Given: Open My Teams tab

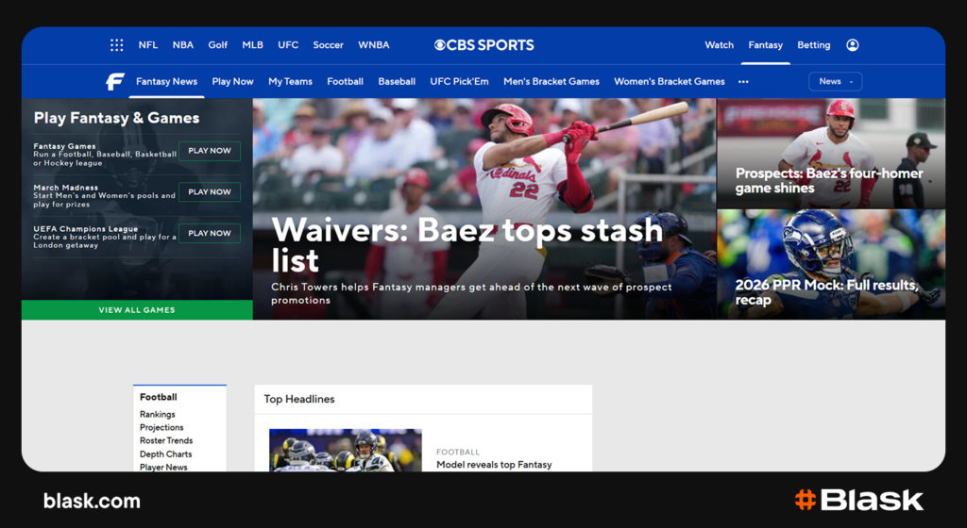Looking at the screenshot, I should point(290,81).
